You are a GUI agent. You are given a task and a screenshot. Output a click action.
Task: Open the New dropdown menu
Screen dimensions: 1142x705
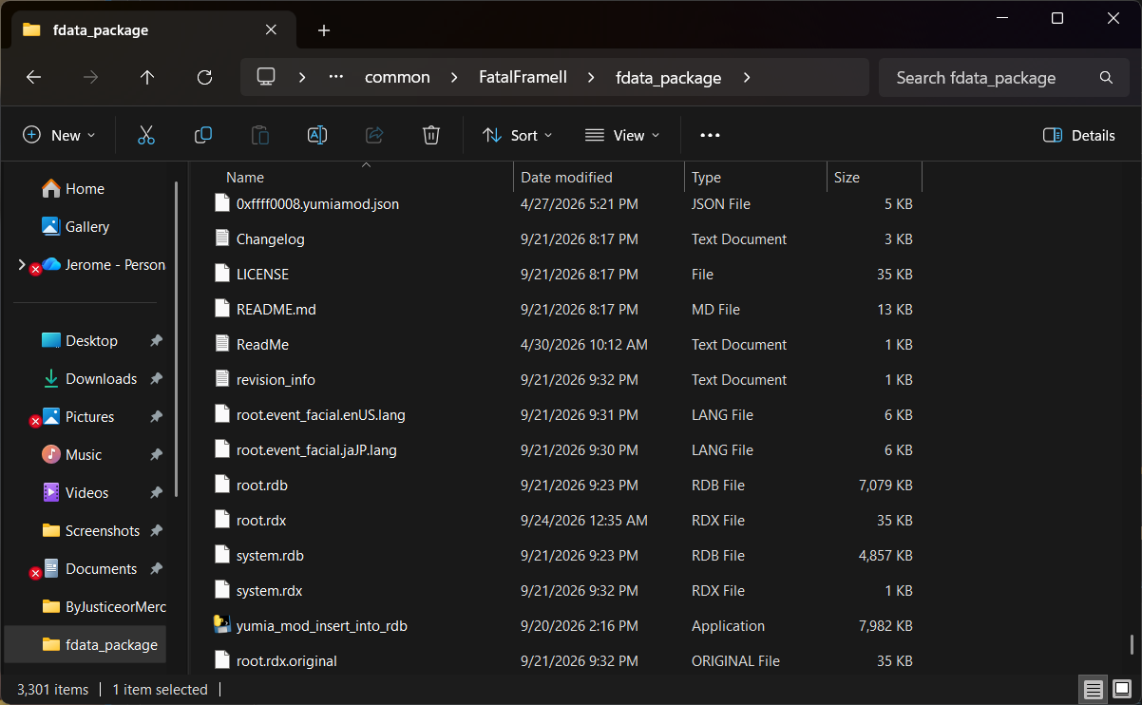[59, 135]
